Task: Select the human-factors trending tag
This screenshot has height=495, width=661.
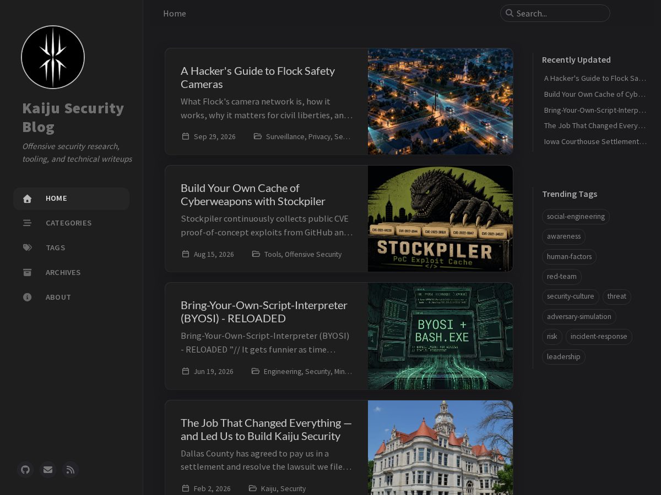Action: [569, 256]
